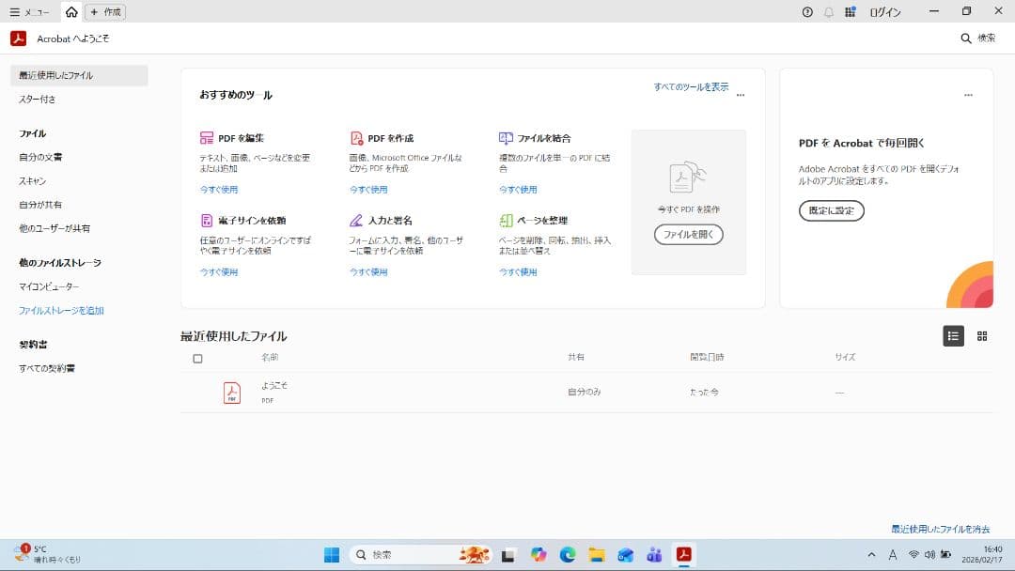This screenshot has width=1015, height=571.
Task: Click the 検索 magnifier in Acrobat header
Action: (x=966, y=39)
